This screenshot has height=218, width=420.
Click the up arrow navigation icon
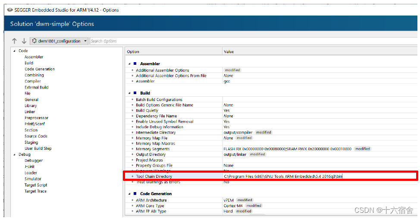click(x=15, y=41)
